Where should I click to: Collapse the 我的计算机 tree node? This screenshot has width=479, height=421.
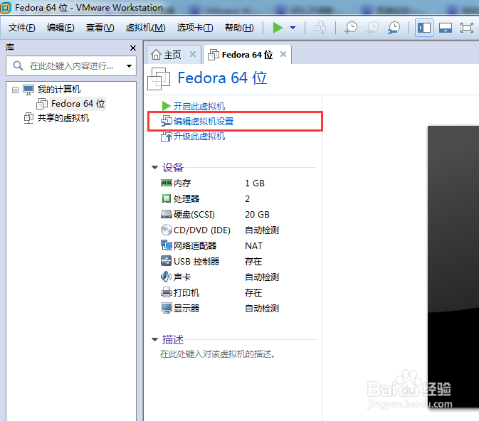point(15,90)
